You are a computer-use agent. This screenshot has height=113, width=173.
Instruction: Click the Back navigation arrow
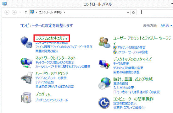[7, 12]
